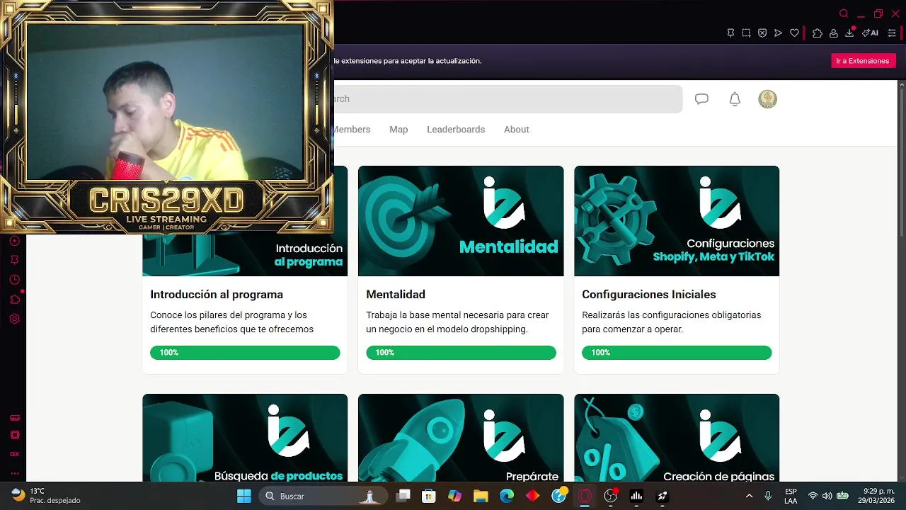Open the tab search magnifier icon
Image resolution: width=906 pixels, height=510 pixels.
click(x=844, y=13)
